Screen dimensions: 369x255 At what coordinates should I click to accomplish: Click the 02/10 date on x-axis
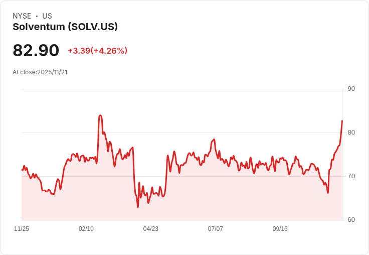coord(86,229)
